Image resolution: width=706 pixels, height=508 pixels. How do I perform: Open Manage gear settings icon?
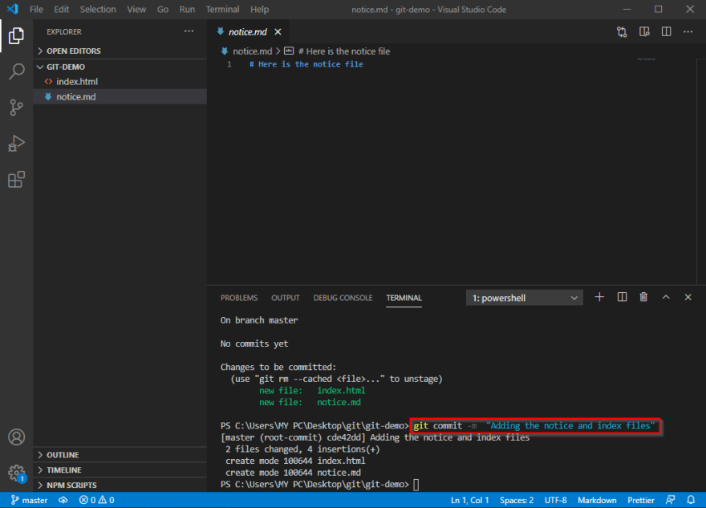click(16, 473)
